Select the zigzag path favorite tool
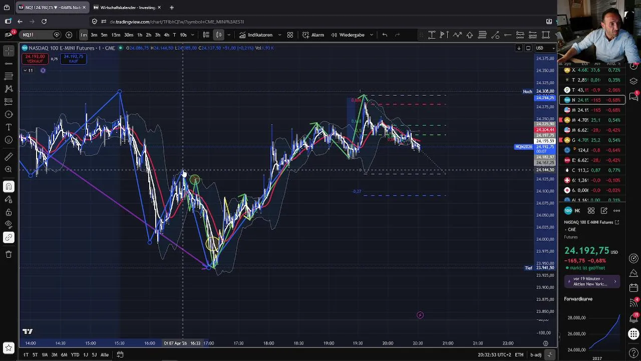The width and height of the screenshot is (641, 361). [457, 35]
